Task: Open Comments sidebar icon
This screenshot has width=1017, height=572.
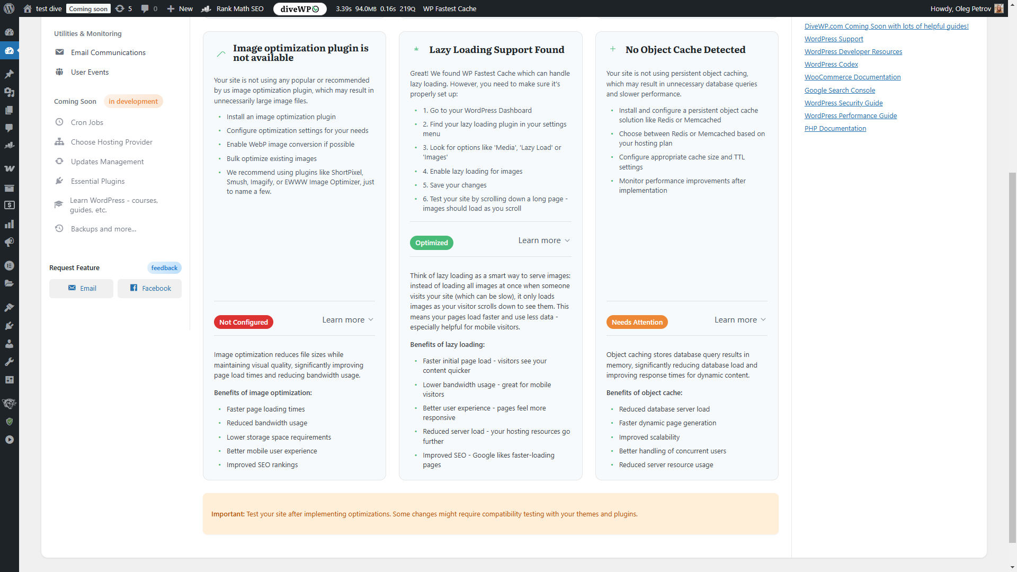Action: pyautogui.click(x=9, y=128)
